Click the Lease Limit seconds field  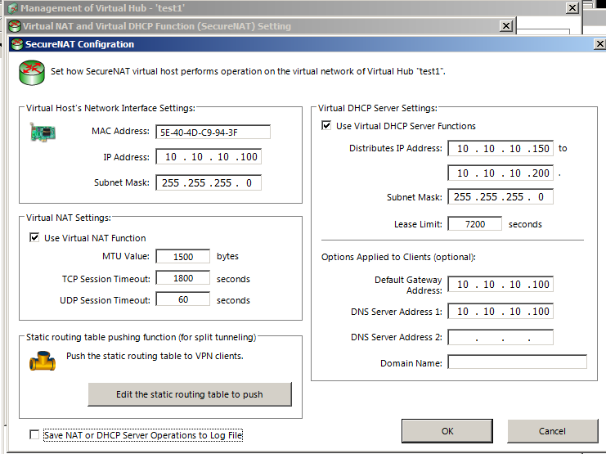point(475,224)
